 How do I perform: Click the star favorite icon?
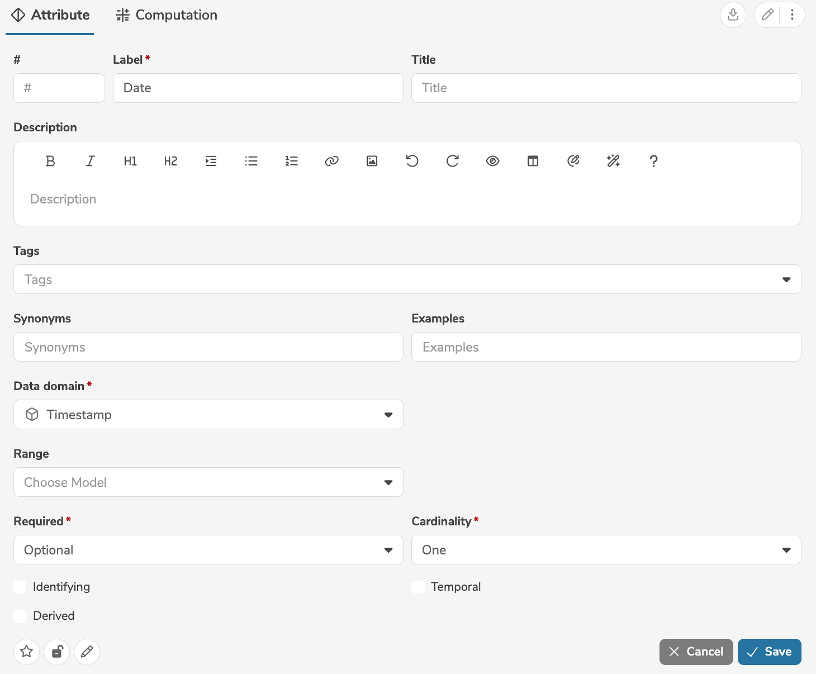(x=27, y=652)
